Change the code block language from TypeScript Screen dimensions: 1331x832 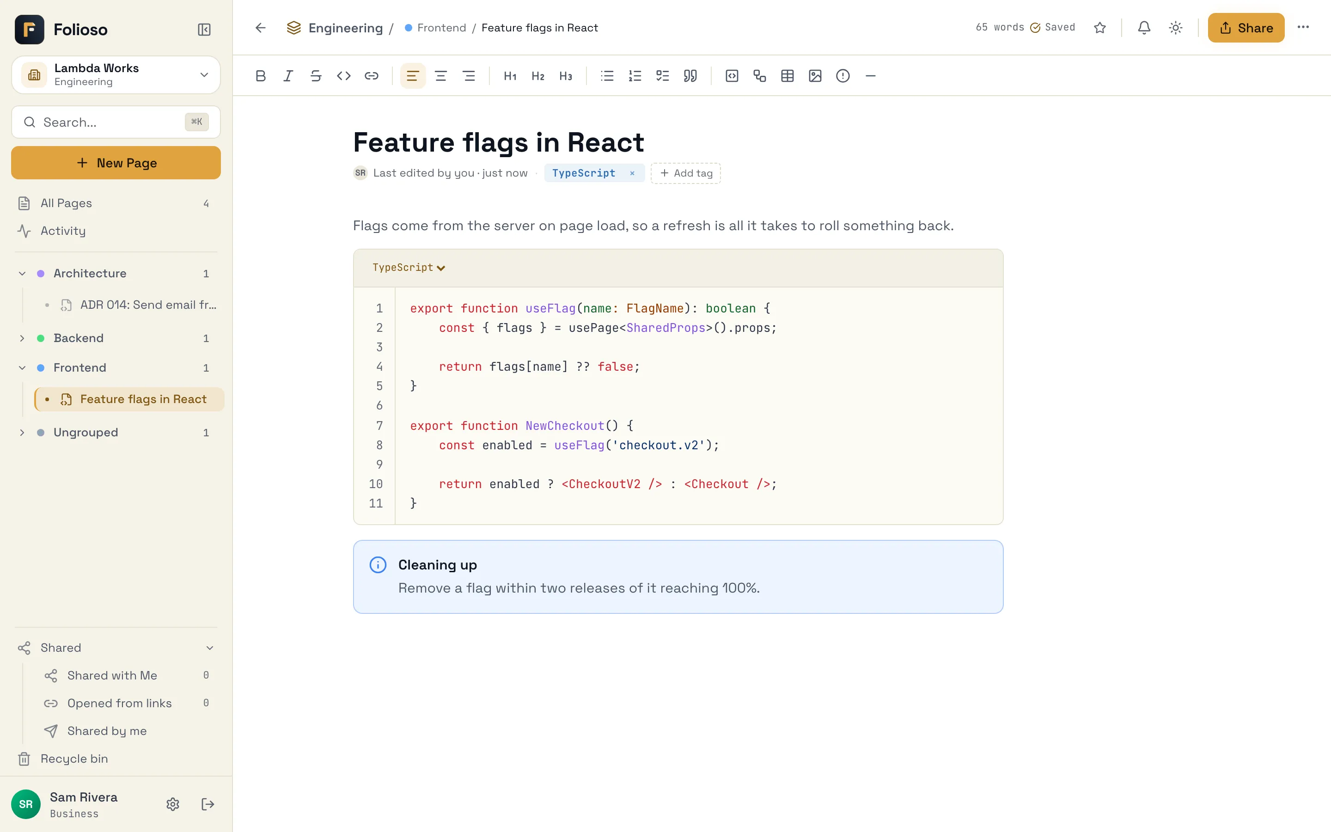click(409, 268)
